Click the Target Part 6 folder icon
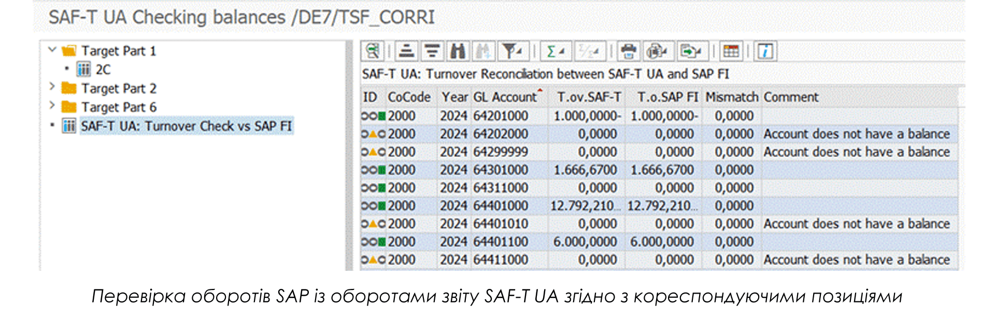The height and width of the screenshot is (319, 995). pos(69,107)
